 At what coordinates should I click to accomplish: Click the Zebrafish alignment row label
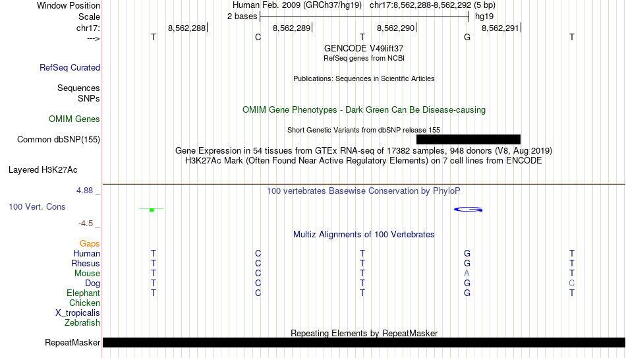click(x=82, y=322)
